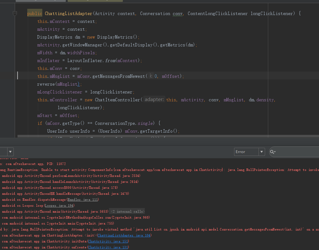Image resolution: width=319 pixels, height=250 pixels.
Task: Click the logcat search magnifier icon
Action: pos(272,152)
